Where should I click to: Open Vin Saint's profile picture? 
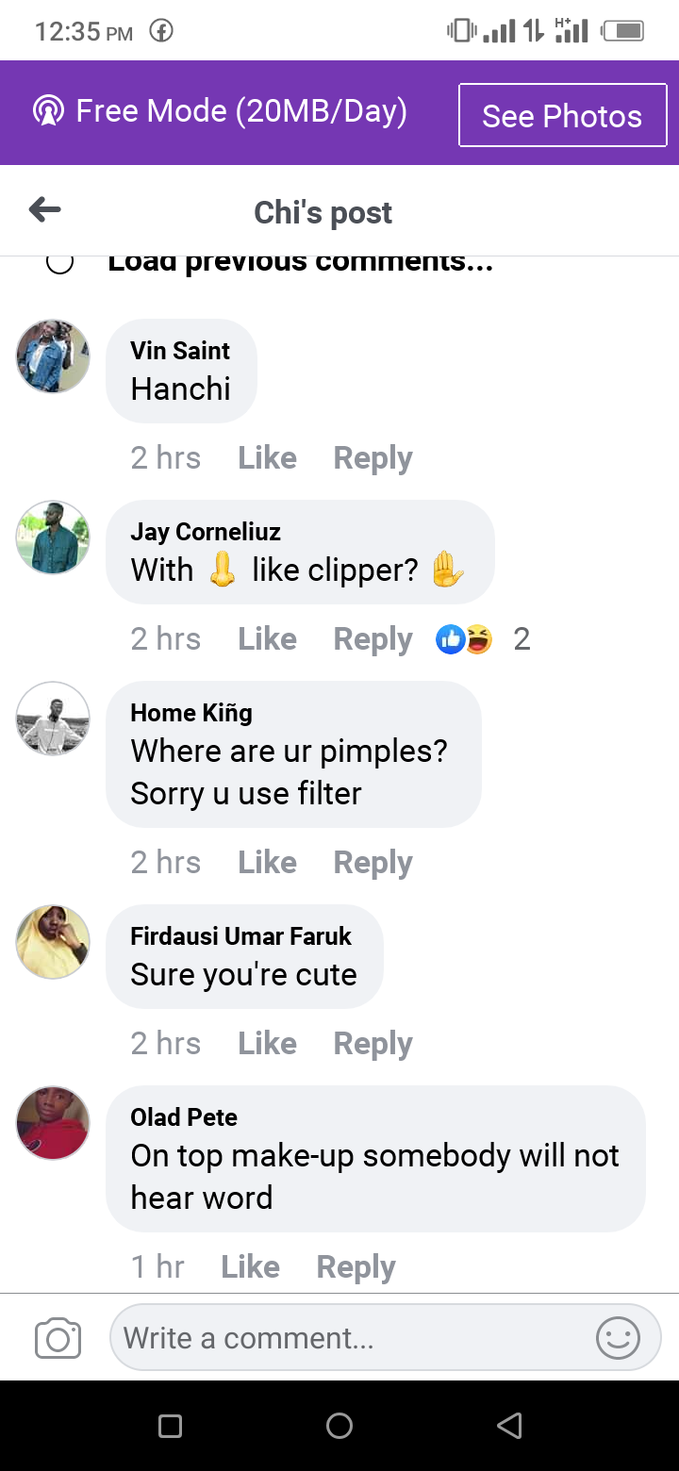coord(53,355)
